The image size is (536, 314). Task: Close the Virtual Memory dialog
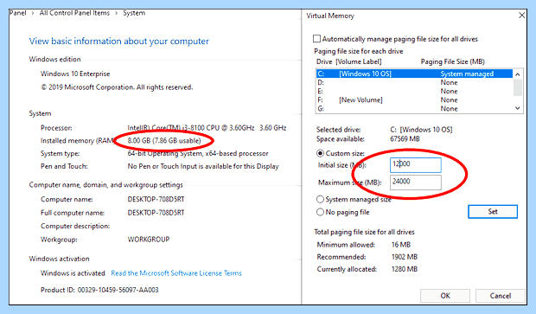click(x=521, y=16)
